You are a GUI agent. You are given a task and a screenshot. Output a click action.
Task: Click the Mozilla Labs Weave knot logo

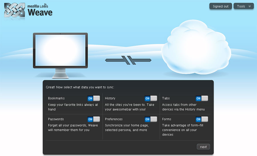click(15, 11)
